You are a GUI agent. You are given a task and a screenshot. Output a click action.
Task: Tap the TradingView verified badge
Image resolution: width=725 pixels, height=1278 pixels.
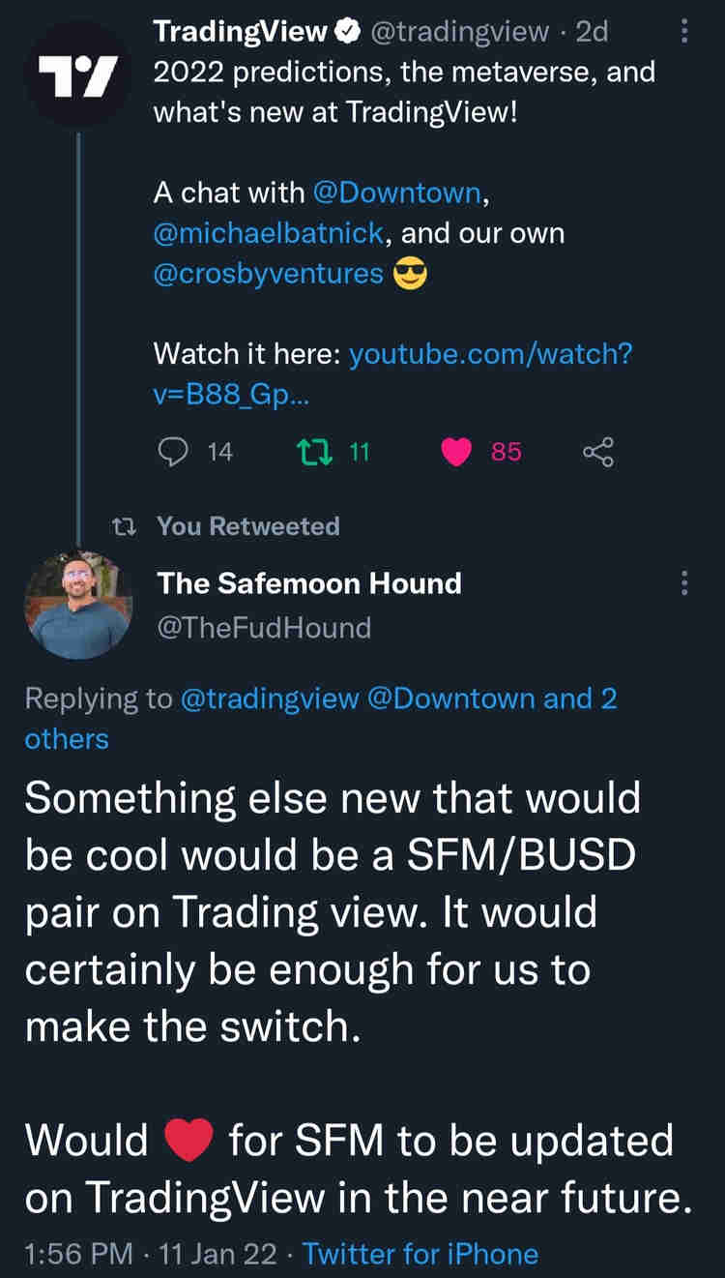click(x=345, y=33)
